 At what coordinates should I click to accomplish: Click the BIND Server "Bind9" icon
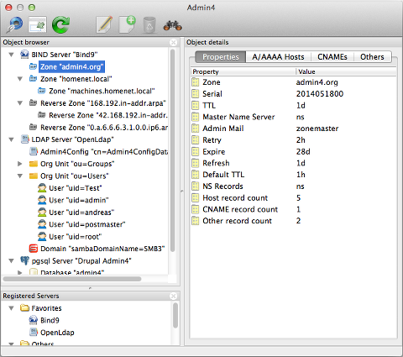(x=24, y=55)
